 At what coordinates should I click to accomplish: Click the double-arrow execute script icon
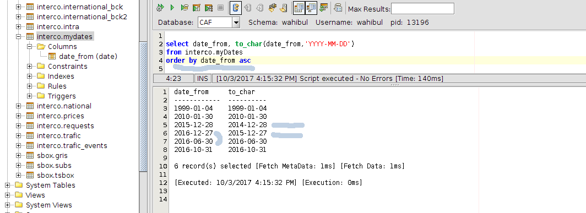click(160, 8)
